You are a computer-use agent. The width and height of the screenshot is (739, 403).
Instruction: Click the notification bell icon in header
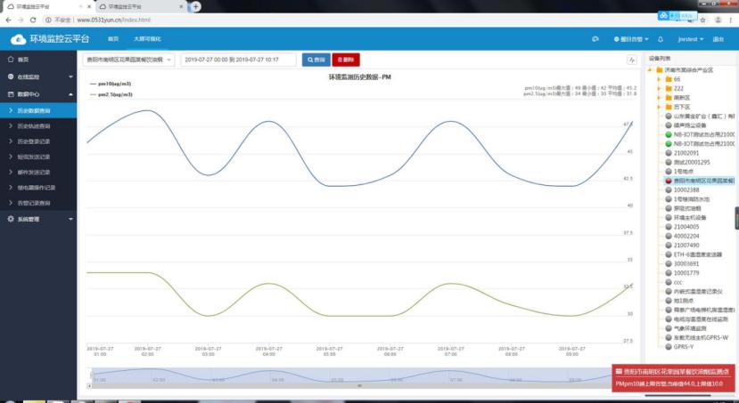pyautogui.click(x=660, y=40)
